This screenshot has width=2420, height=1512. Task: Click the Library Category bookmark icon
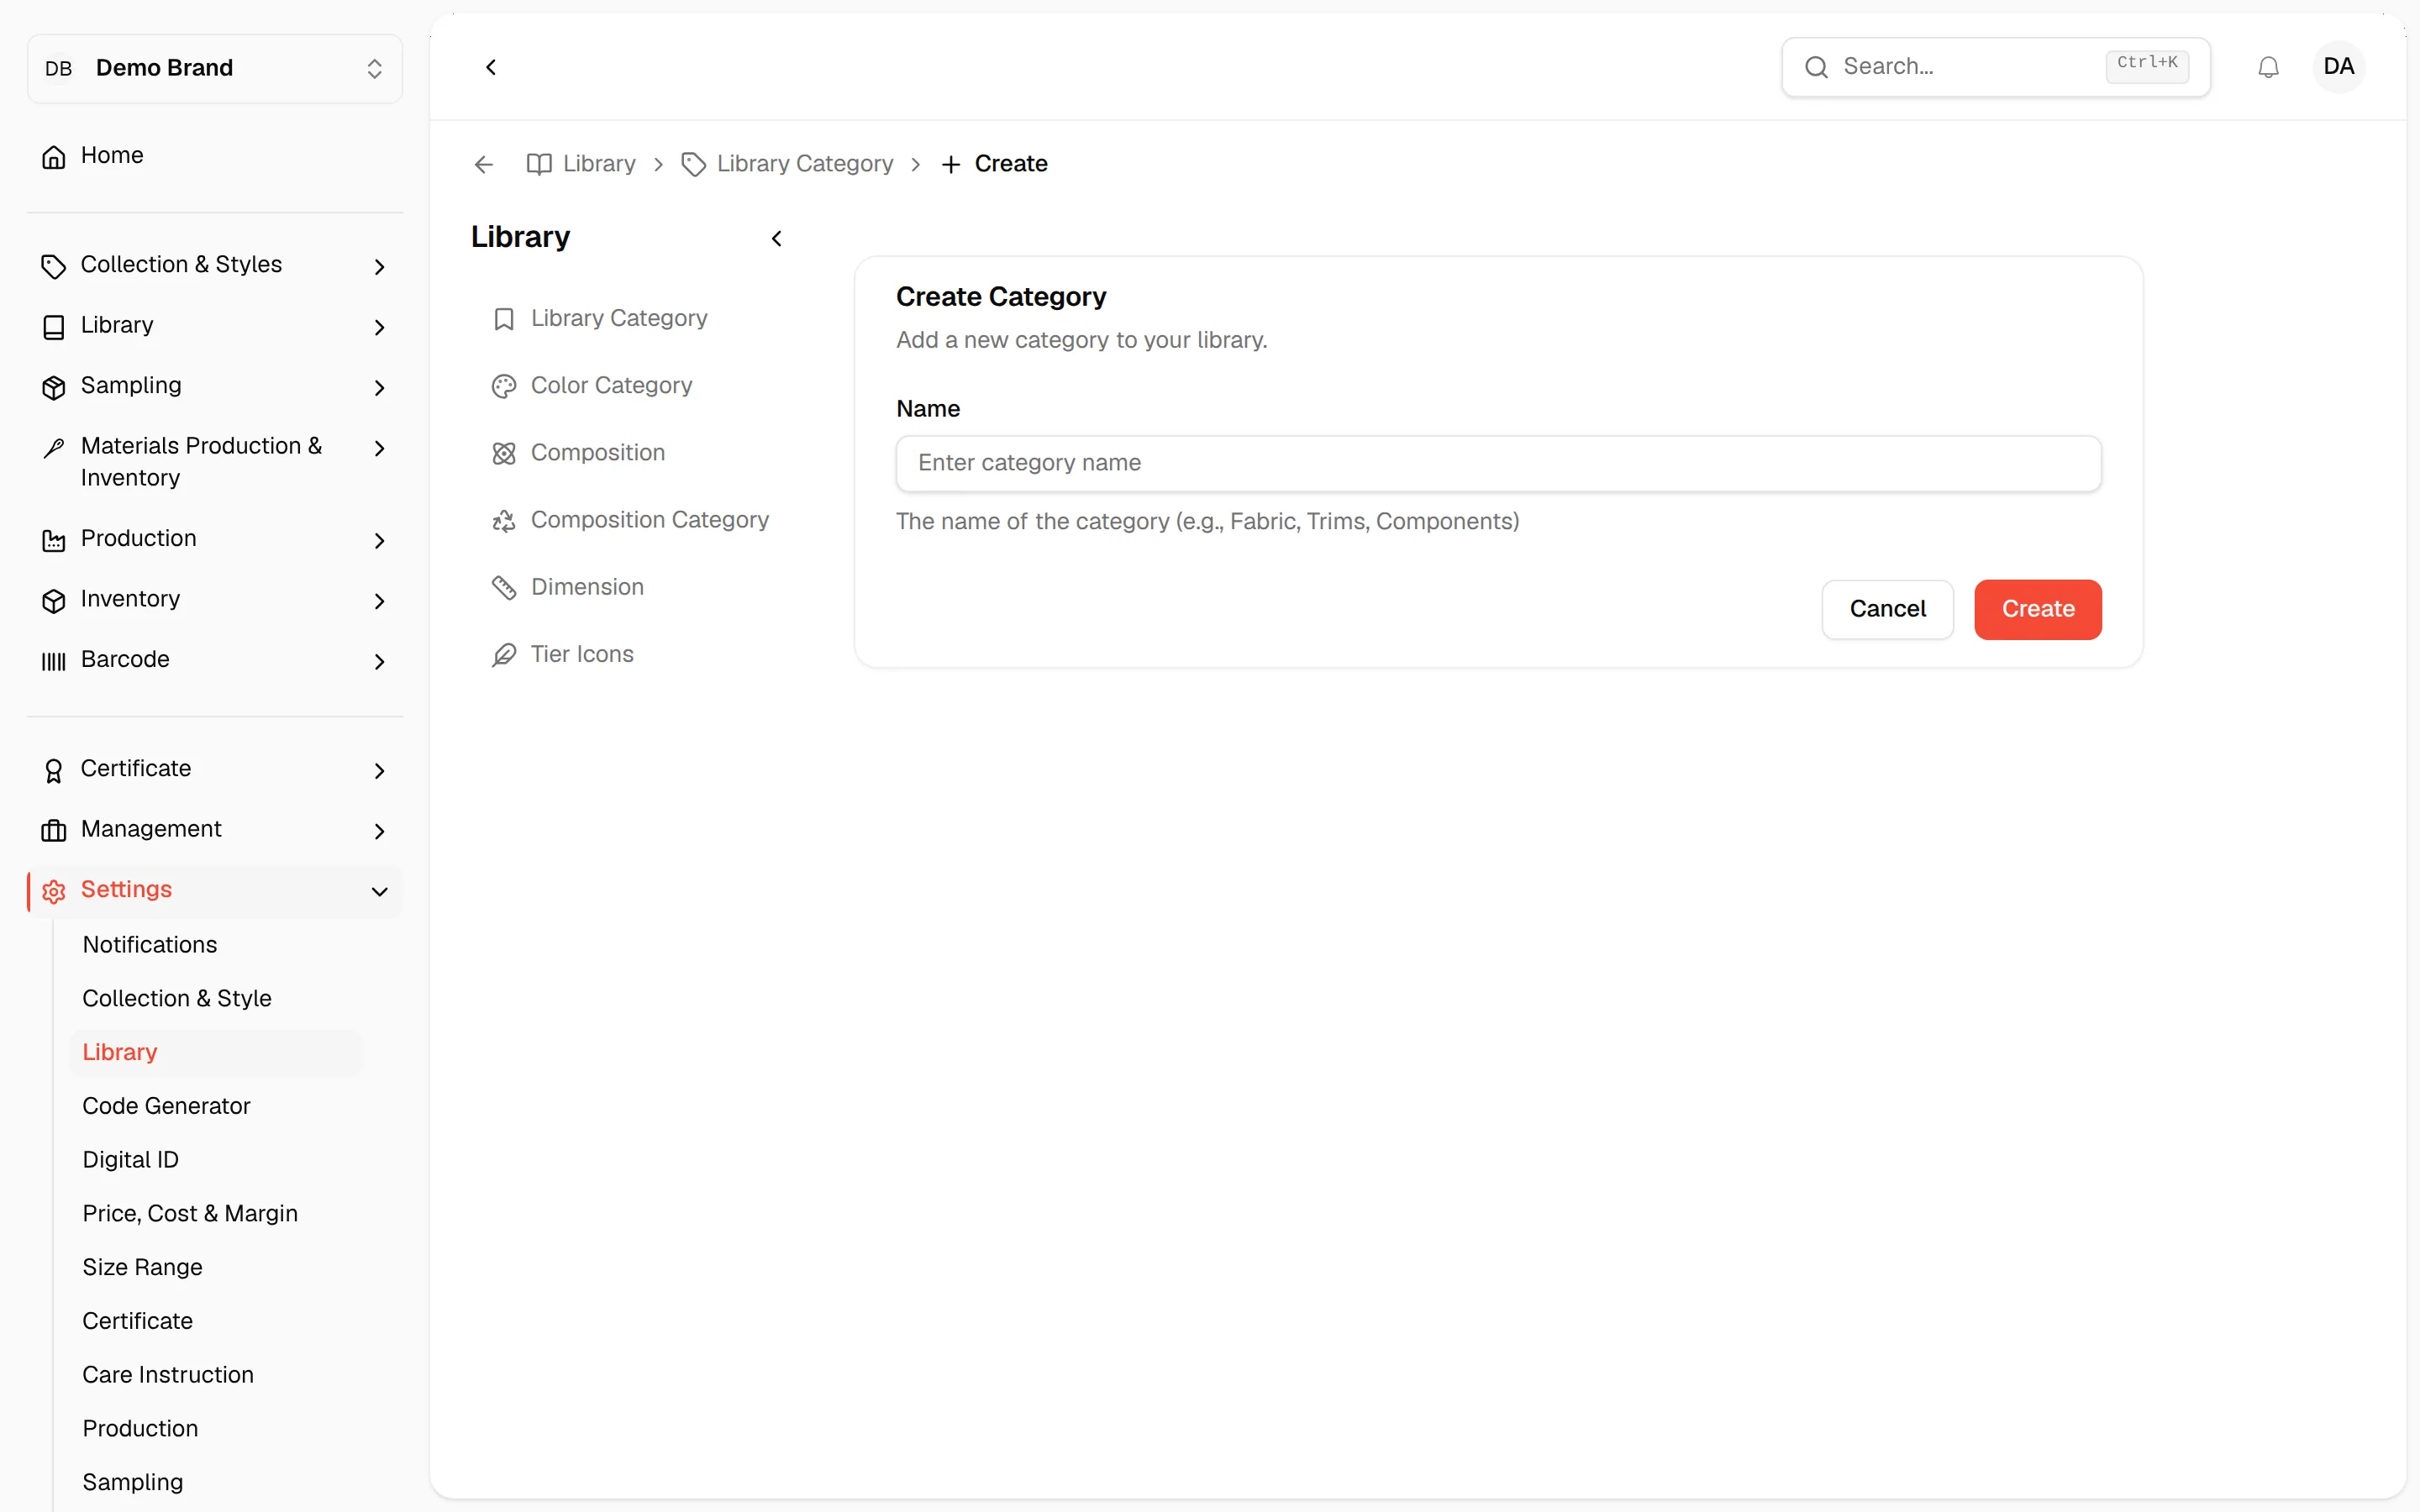tap(504, 319)
